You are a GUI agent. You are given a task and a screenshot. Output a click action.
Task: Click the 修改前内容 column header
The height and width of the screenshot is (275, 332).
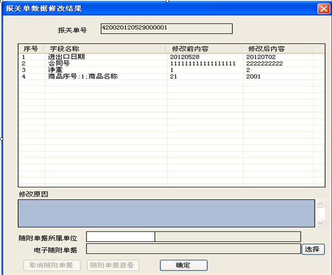click(204, 49)
